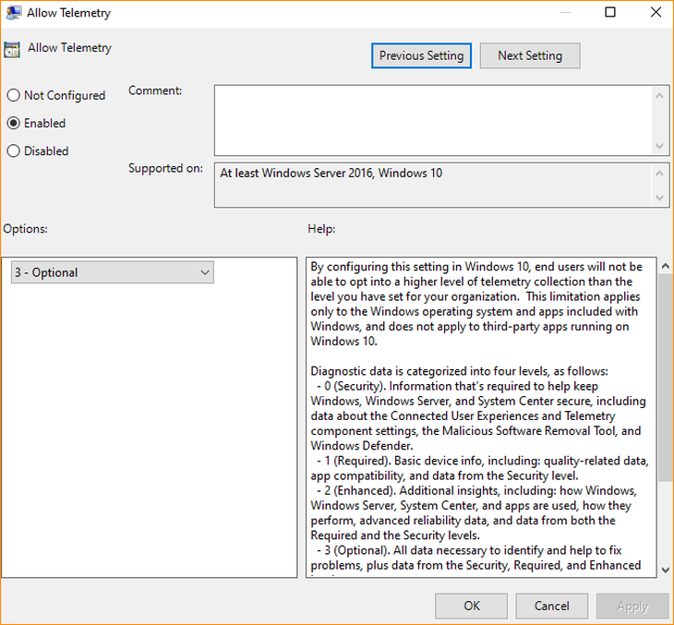Click the 'Diagnostic data is categorized' line
This screenshot has width=674, height=625.
coord(460,371)
